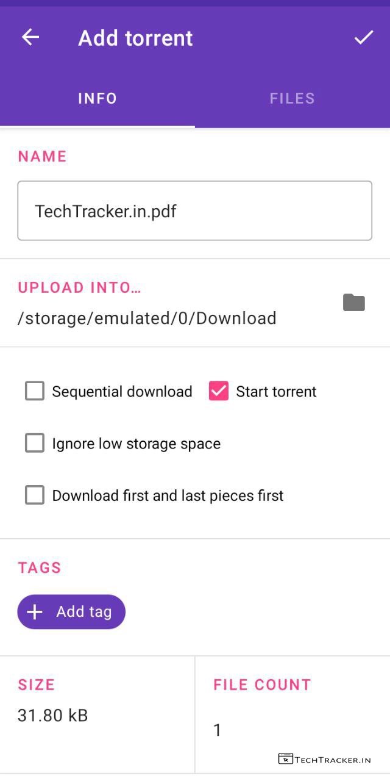Click the Add torrent title
390x781 pixels.
[135, 38]
